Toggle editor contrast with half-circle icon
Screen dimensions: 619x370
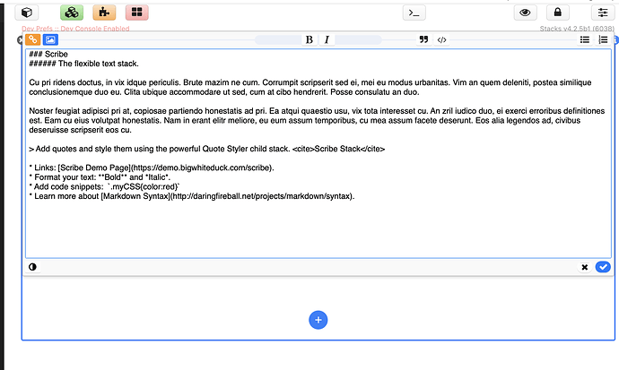[33, 267]
